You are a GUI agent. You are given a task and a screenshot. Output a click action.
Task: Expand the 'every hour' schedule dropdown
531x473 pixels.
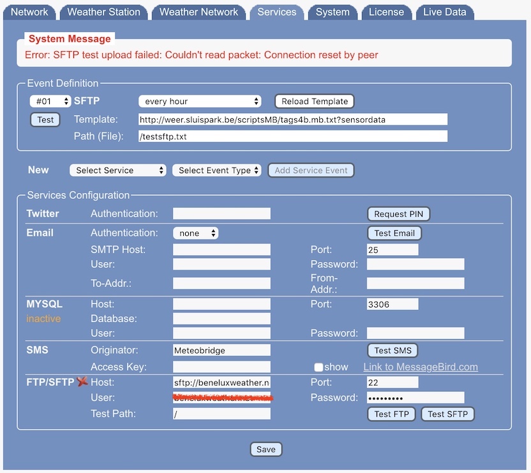click(x=200, y=102)
